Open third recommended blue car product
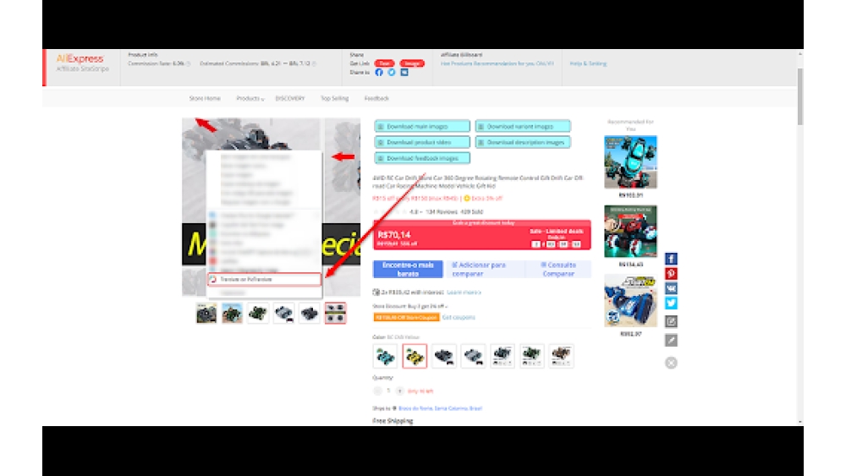This screenshot has width=846, height=476. coord(630,300)
